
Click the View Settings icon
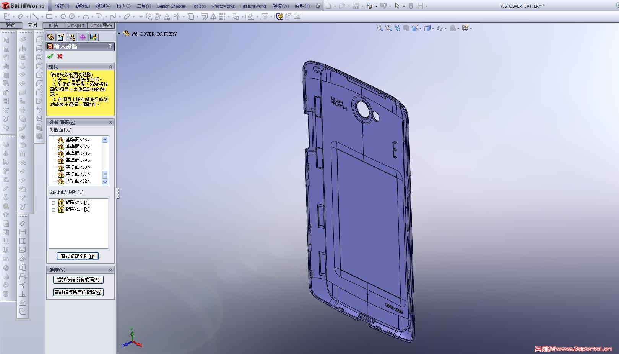pyautogui.click(x=465, y=28)
